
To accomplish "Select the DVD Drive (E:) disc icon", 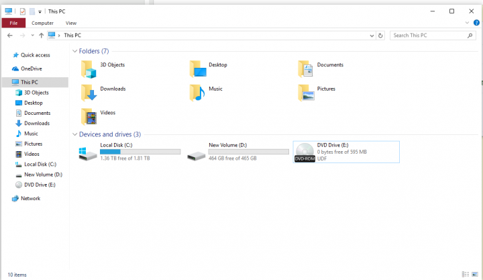I will tap(305, 152).
